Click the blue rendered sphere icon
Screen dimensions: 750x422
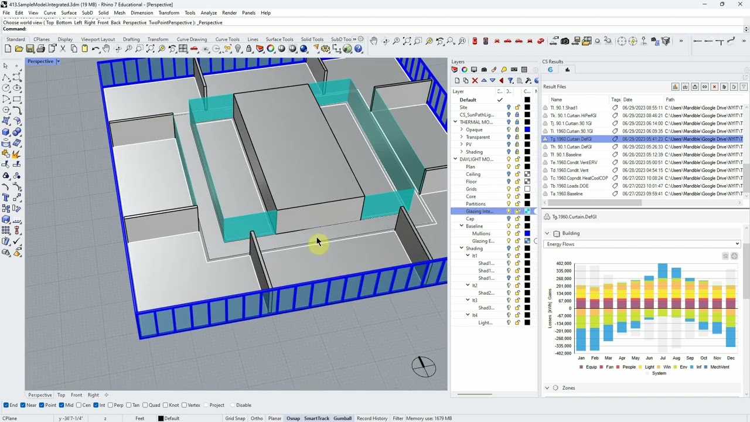[x=304, y=49]
